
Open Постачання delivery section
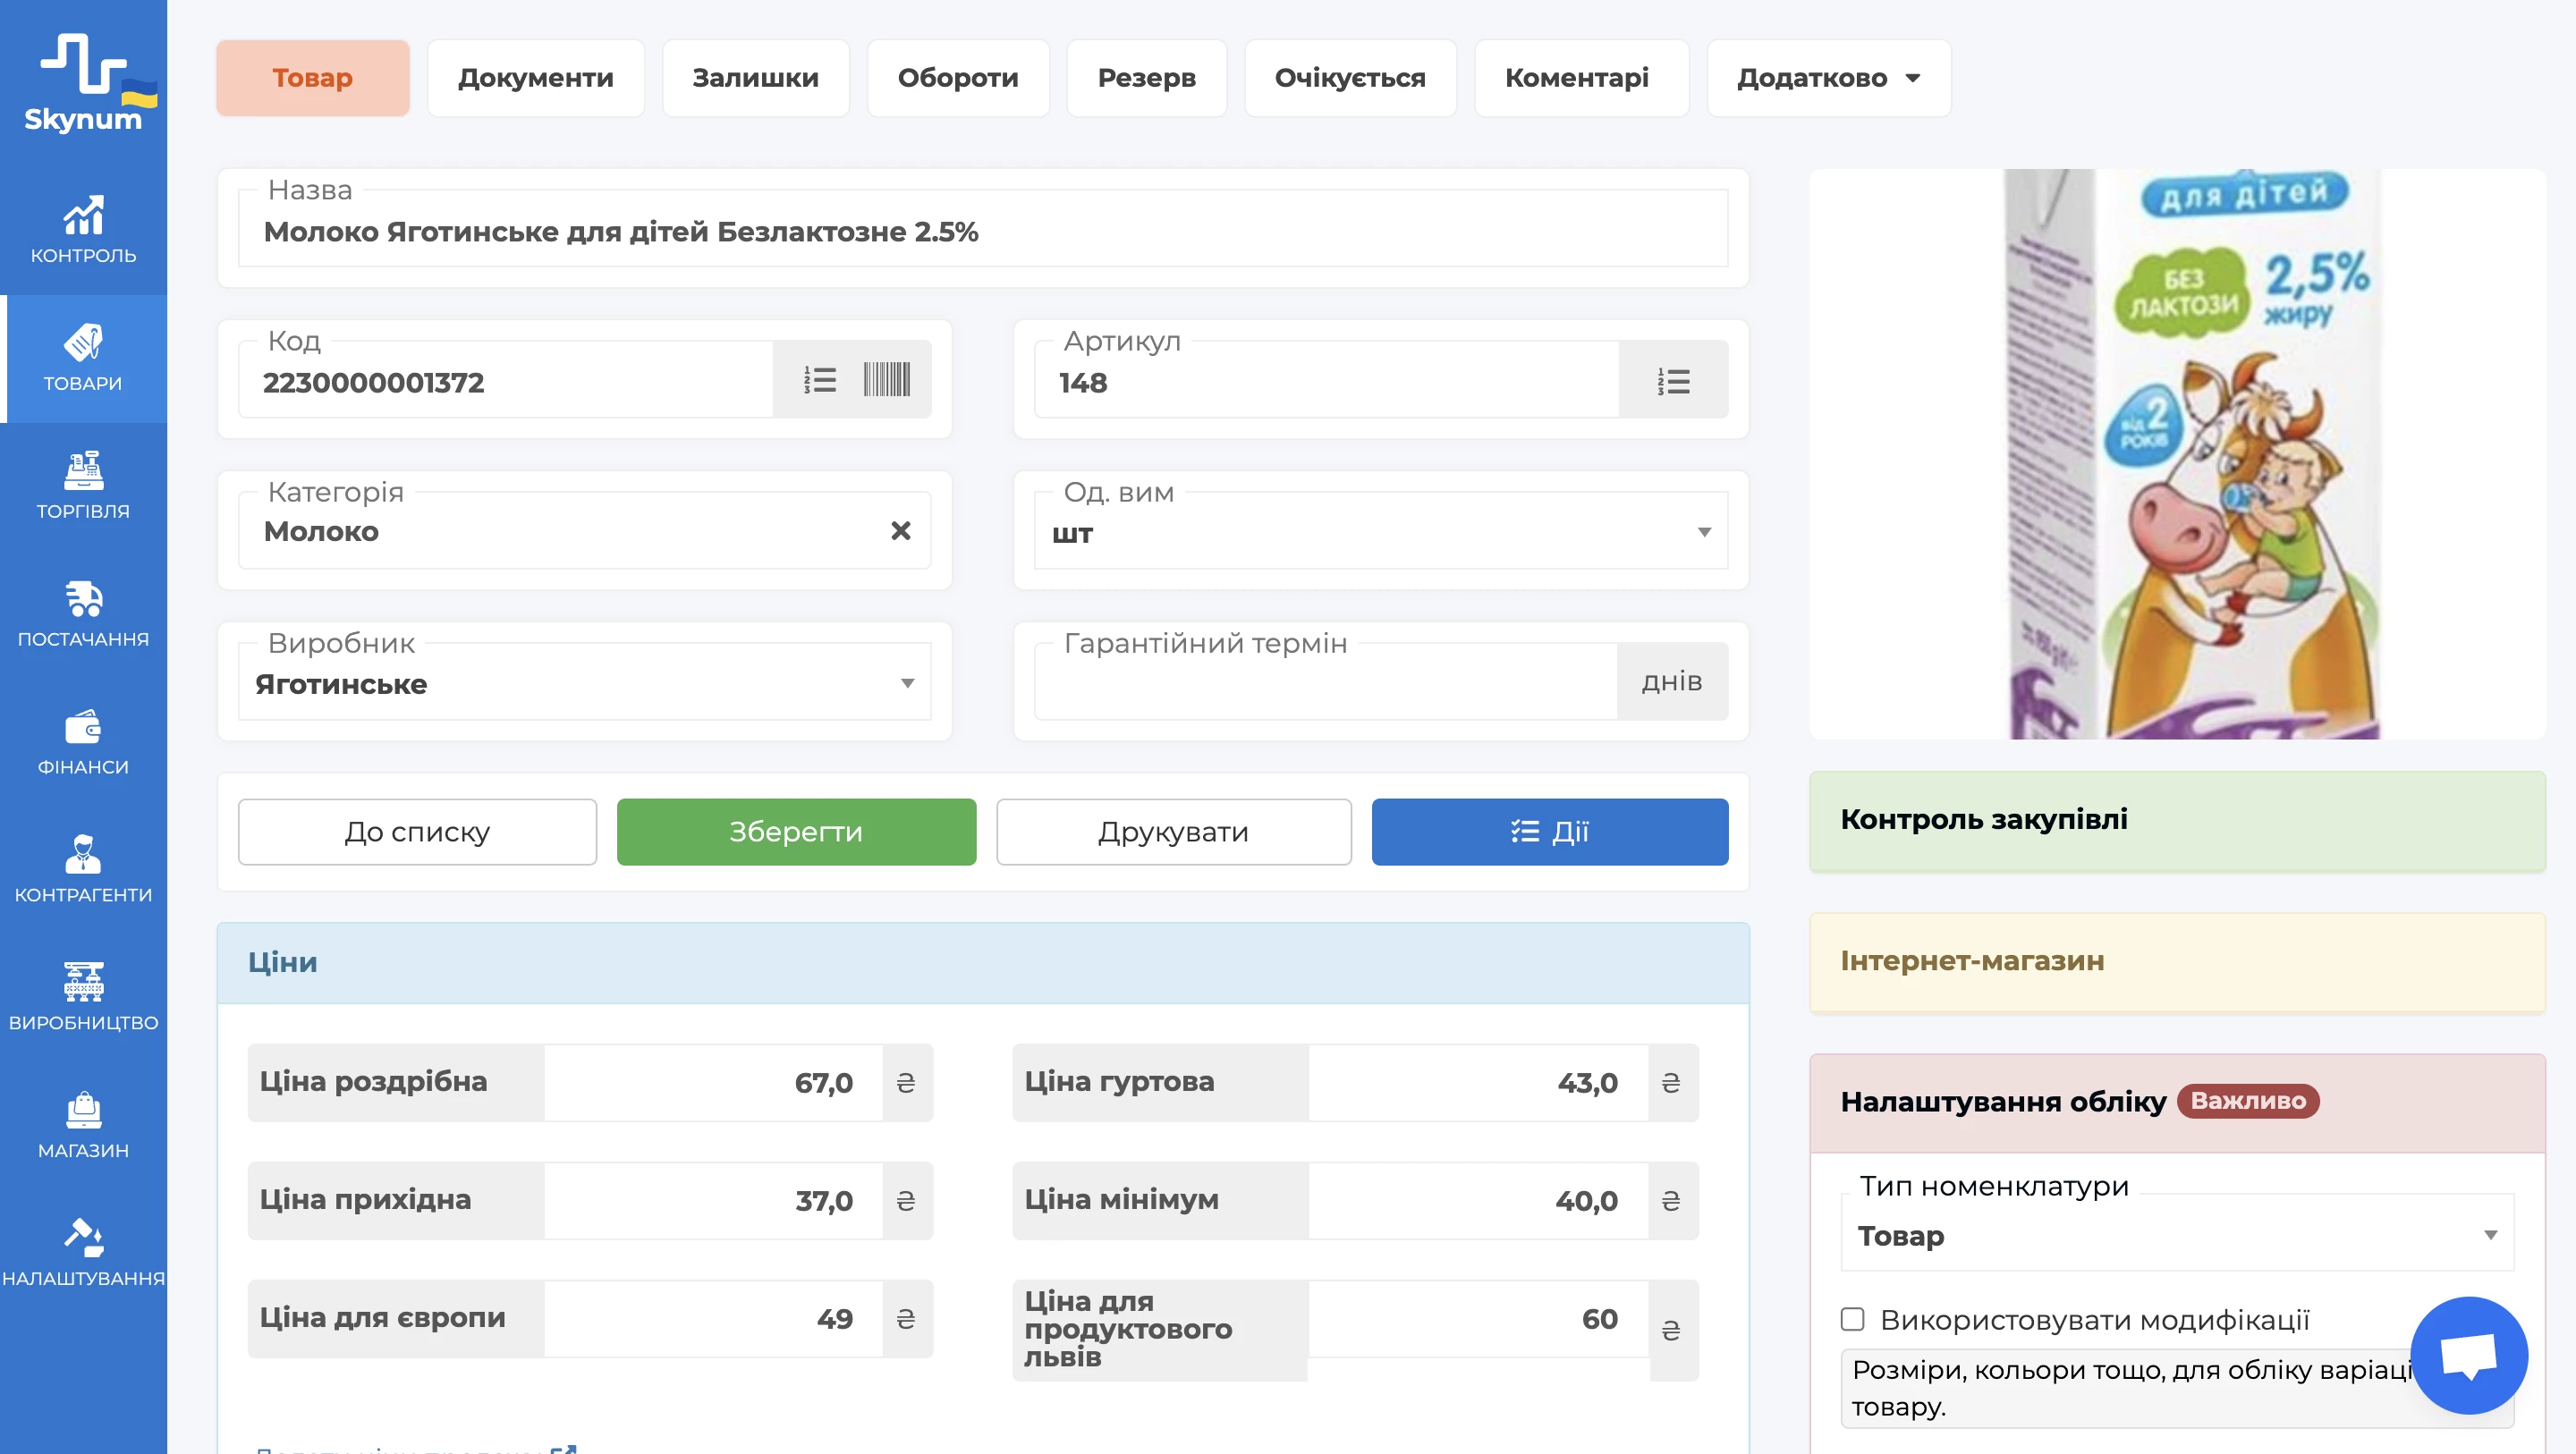pos(83,614)
